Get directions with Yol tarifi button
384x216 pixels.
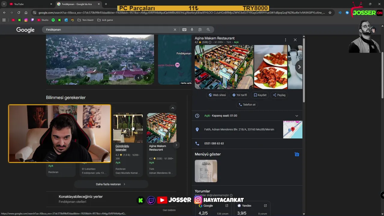240,95
